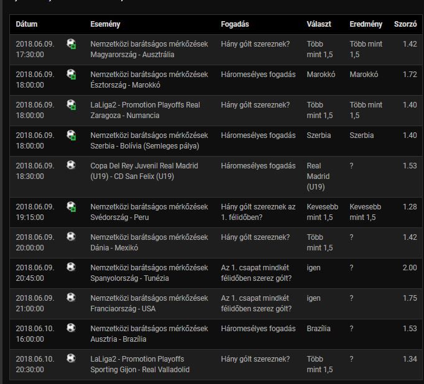Select the ball icon for Szerbia - Bolívia
This screenshot has width=424, height=384.
point(71,135)
